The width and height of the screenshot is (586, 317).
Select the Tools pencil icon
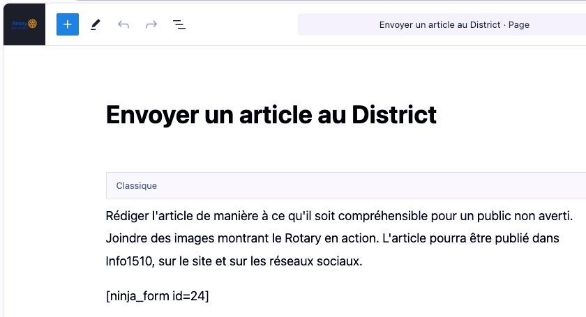[96, 24]
